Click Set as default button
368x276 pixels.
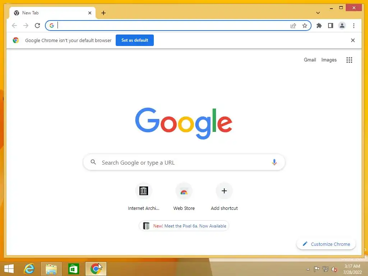point(135,40)
